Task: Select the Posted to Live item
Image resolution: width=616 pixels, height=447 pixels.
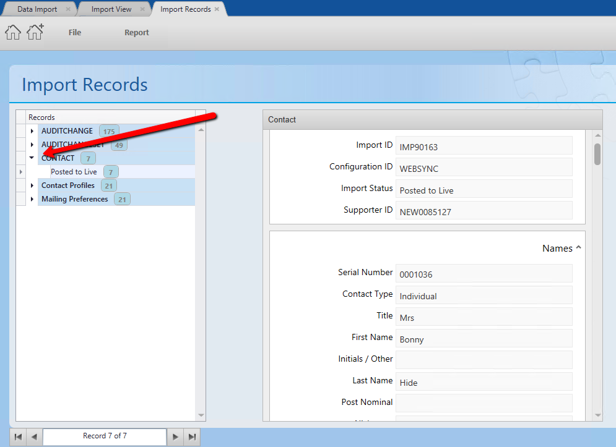Action: tap(74, 172)
